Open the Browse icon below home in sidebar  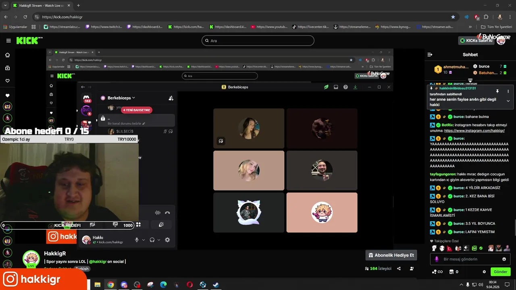(x=7, y=68)
